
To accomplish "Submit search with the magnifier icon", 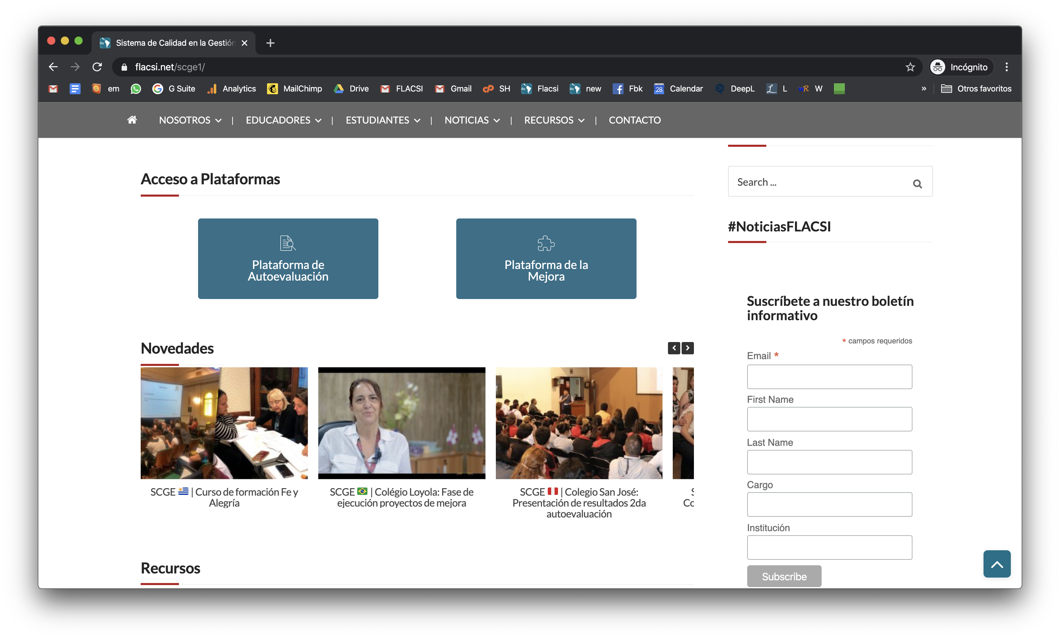I will (x=917, y=184).
